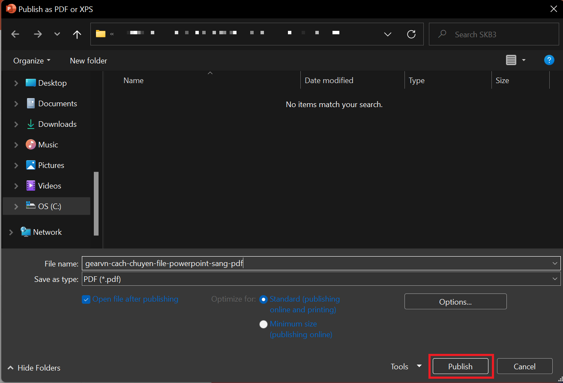Screen dimensions: 563x383
Task: Expand the address bar history dropdown
Action: pos(388,34)
